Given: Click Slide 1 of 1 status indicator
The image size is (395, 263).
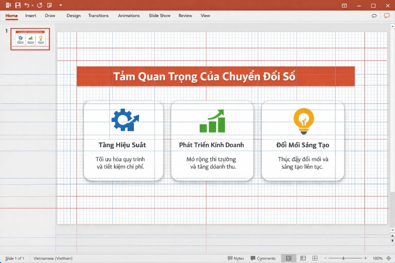Looking at the screenshot, I should (14, 258).
